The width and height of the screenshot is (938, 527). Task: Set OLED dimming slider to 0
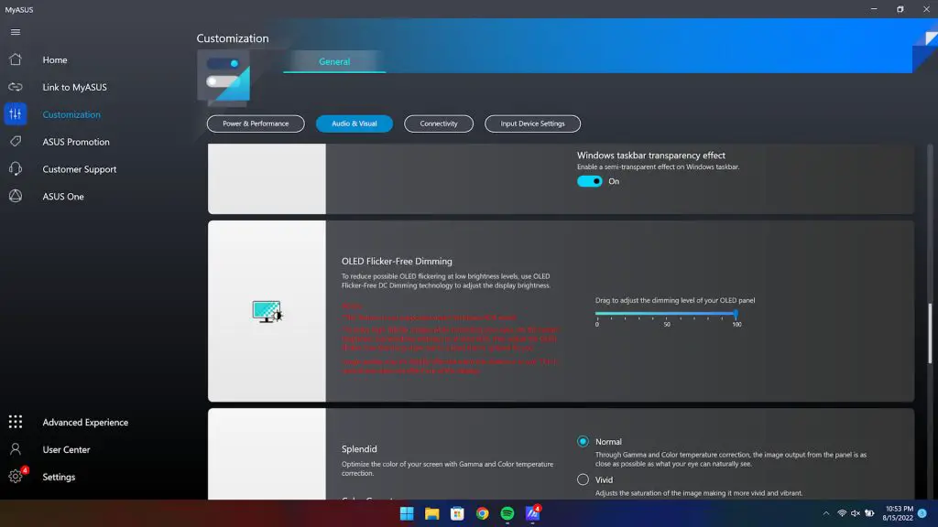click(597, 314)
